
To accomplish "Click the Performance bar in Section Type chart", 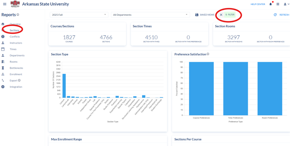I will [144, 96].
